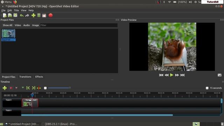
Task: Click the Add Marker green triangle icon
Action: coord(23,87)
